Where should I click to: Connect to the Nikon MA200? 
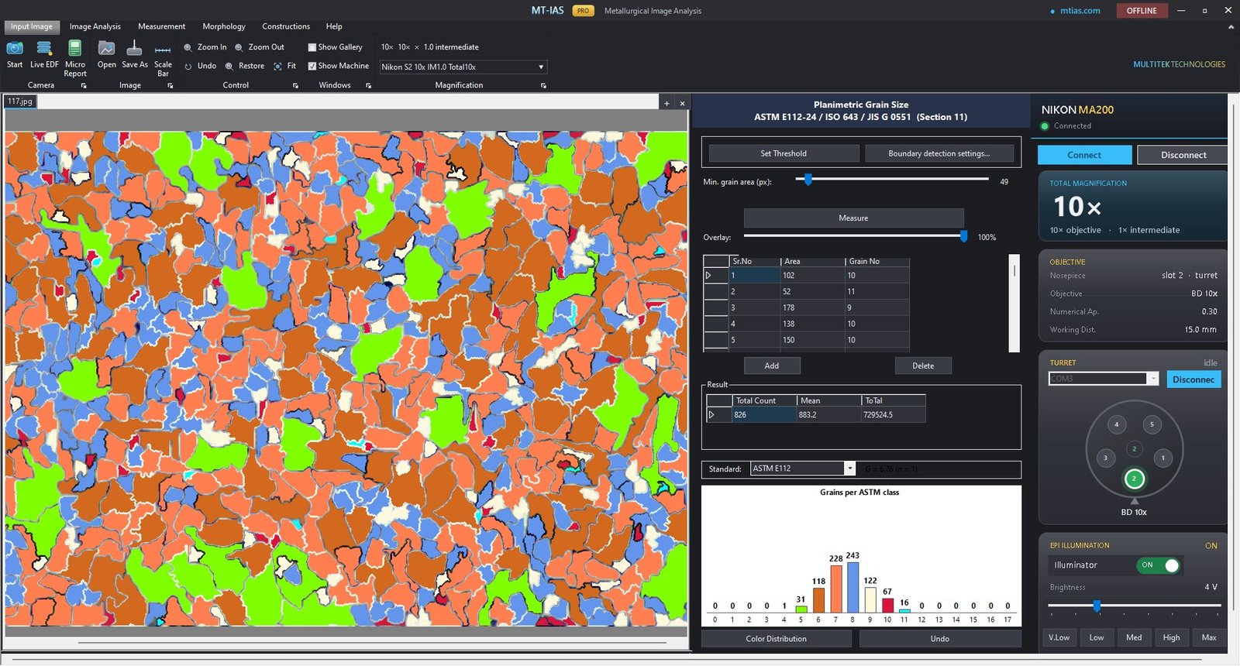[1084, 155]
